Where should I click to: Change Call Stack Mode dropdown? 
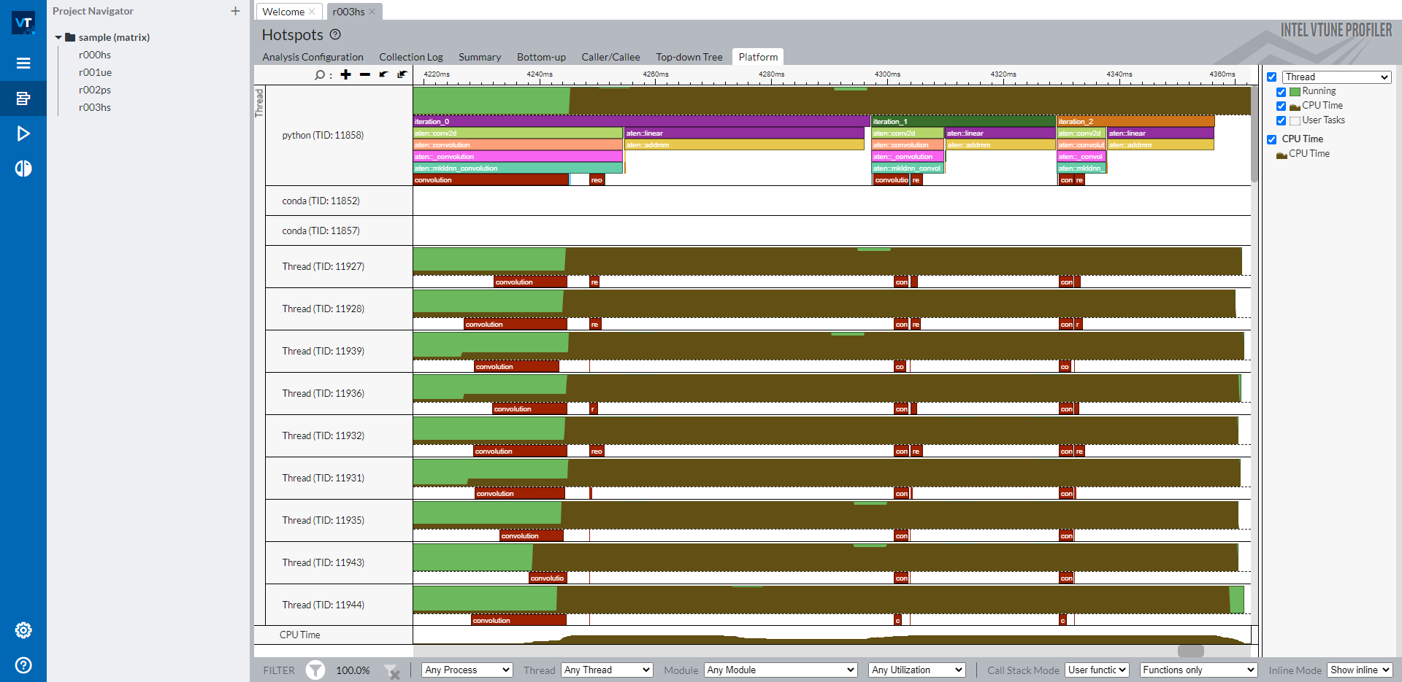(1096, 670)
